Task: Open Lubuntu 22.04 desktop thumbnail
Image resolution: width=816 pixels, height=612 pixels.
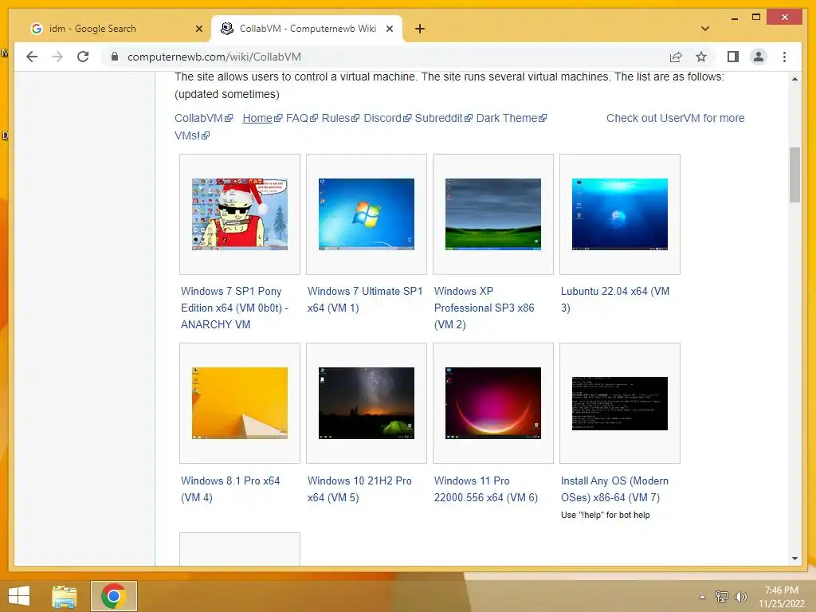Action: point(620,214)
